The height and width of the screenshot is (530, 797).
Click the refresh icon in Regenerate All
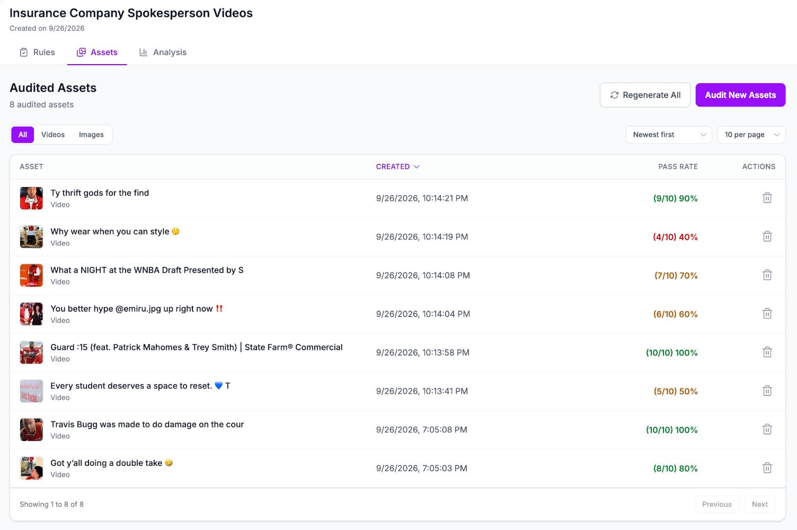coord(614,95)
